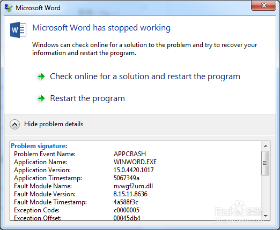Viewport: 280px width, 230px height.
Task: Select the version 15.0.4420.1017 value
Action: tap(134, 170)
